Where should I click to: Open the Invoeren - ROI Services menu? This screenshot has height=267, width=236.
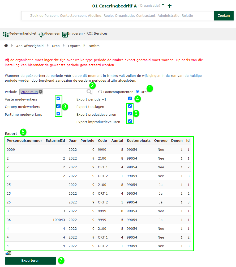click(x=88, y=34)
